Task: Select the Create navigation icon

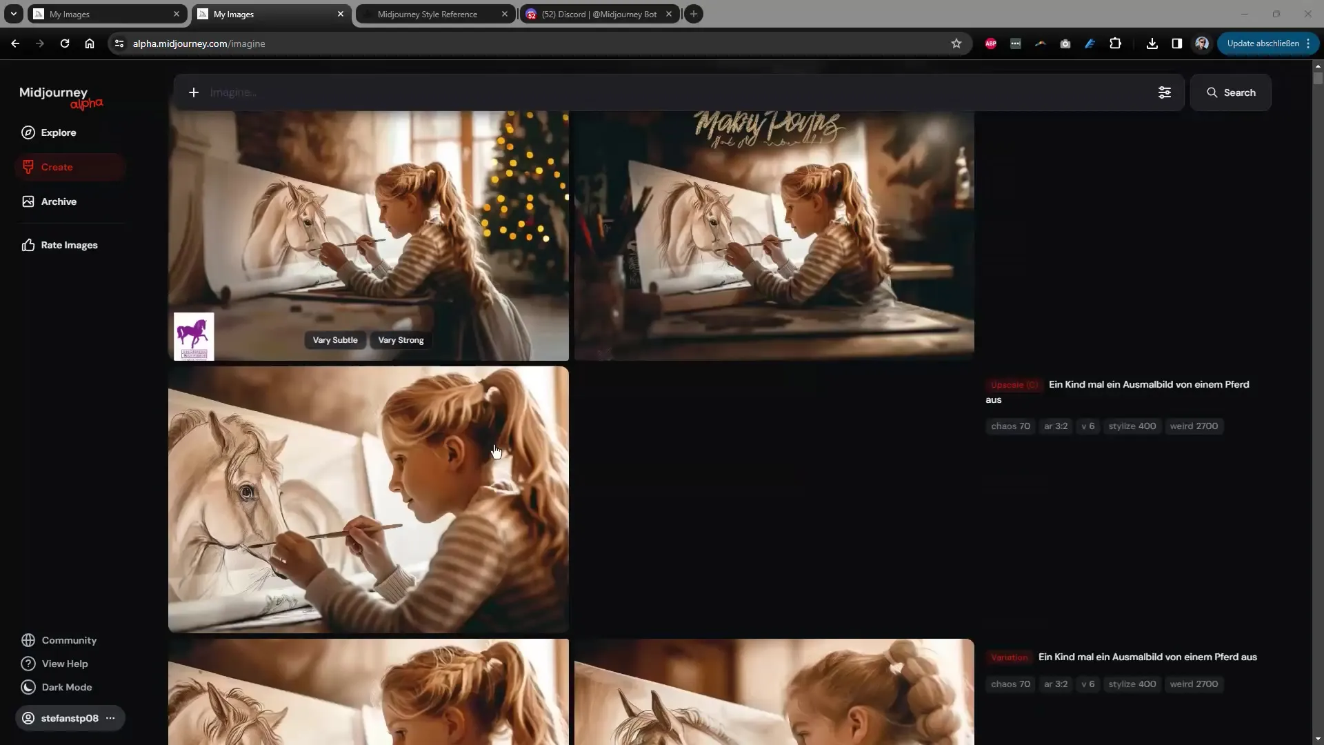Action: [29, 166]
